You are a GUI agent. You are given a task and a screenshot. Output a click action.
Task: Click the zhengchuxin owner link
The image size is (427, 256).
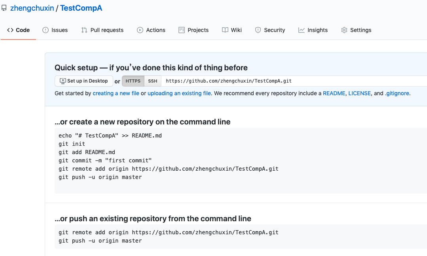point(32,8)
